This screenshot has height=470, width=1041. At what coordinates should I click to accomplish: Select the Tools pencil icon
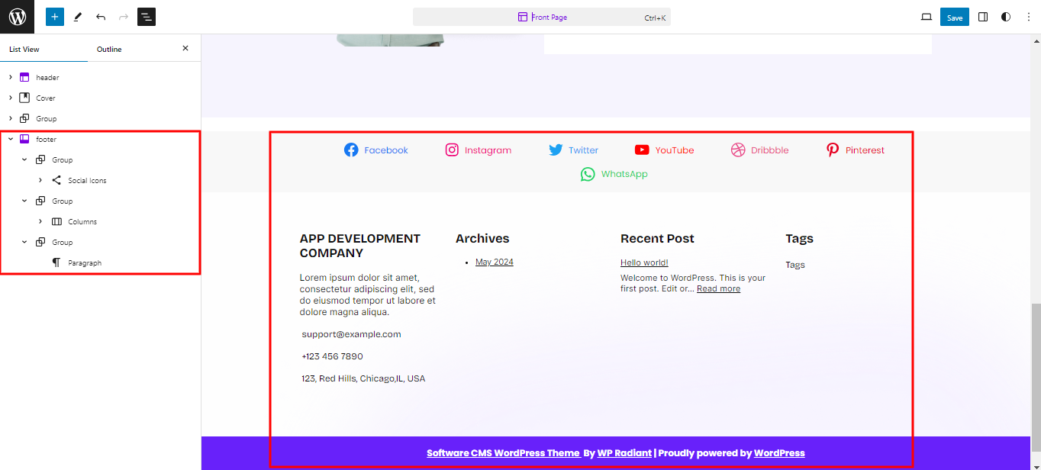click(x=78, y=17)
